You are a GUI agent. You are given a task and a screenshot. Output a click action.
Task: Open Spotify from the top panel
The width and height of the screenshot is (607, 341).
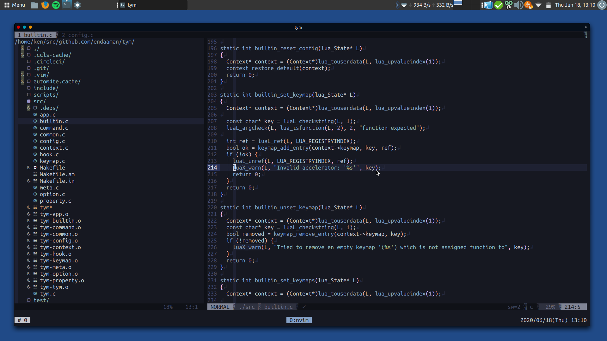tap(56, 5)
